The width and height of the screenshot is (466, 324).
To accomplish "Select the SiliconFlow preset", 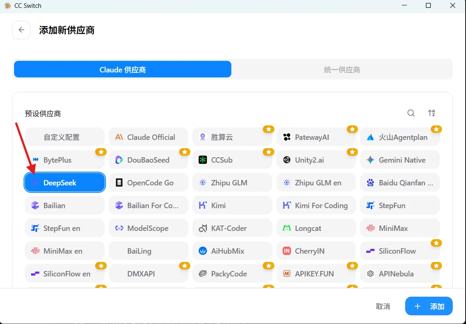I will pos(400,251).
